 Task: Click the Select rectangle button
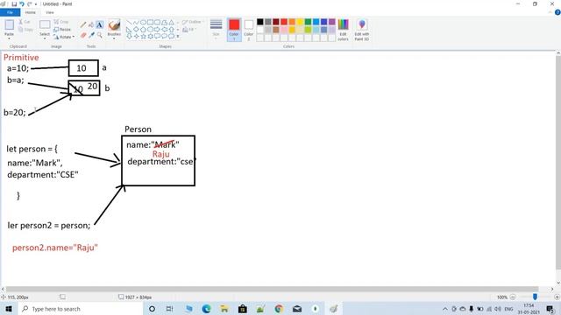tap(45, 25)
